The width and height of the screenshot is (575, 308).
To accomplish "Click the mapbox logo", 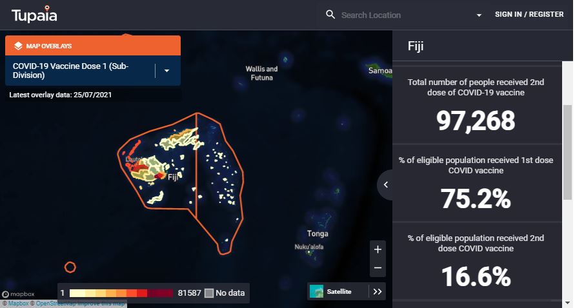I will 18,294.
